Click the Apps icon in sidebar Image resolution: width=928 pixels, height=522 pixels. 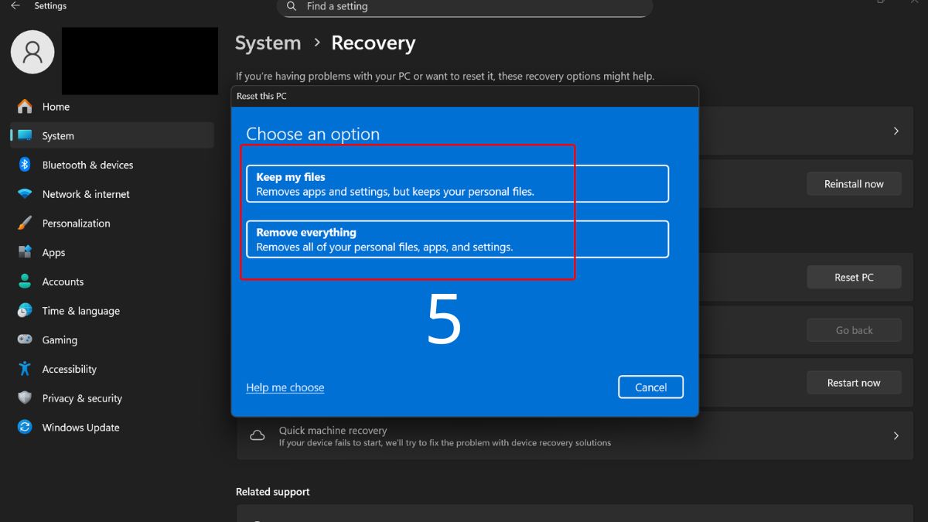[x=25, y=252]
